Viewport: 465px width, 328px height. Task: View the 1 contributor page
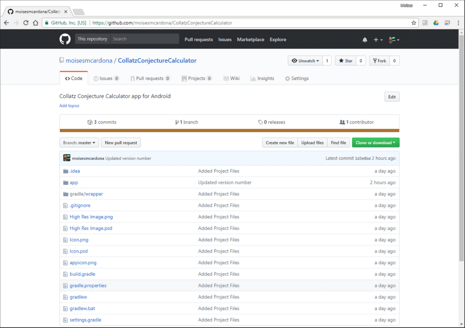tap(356, 122)
